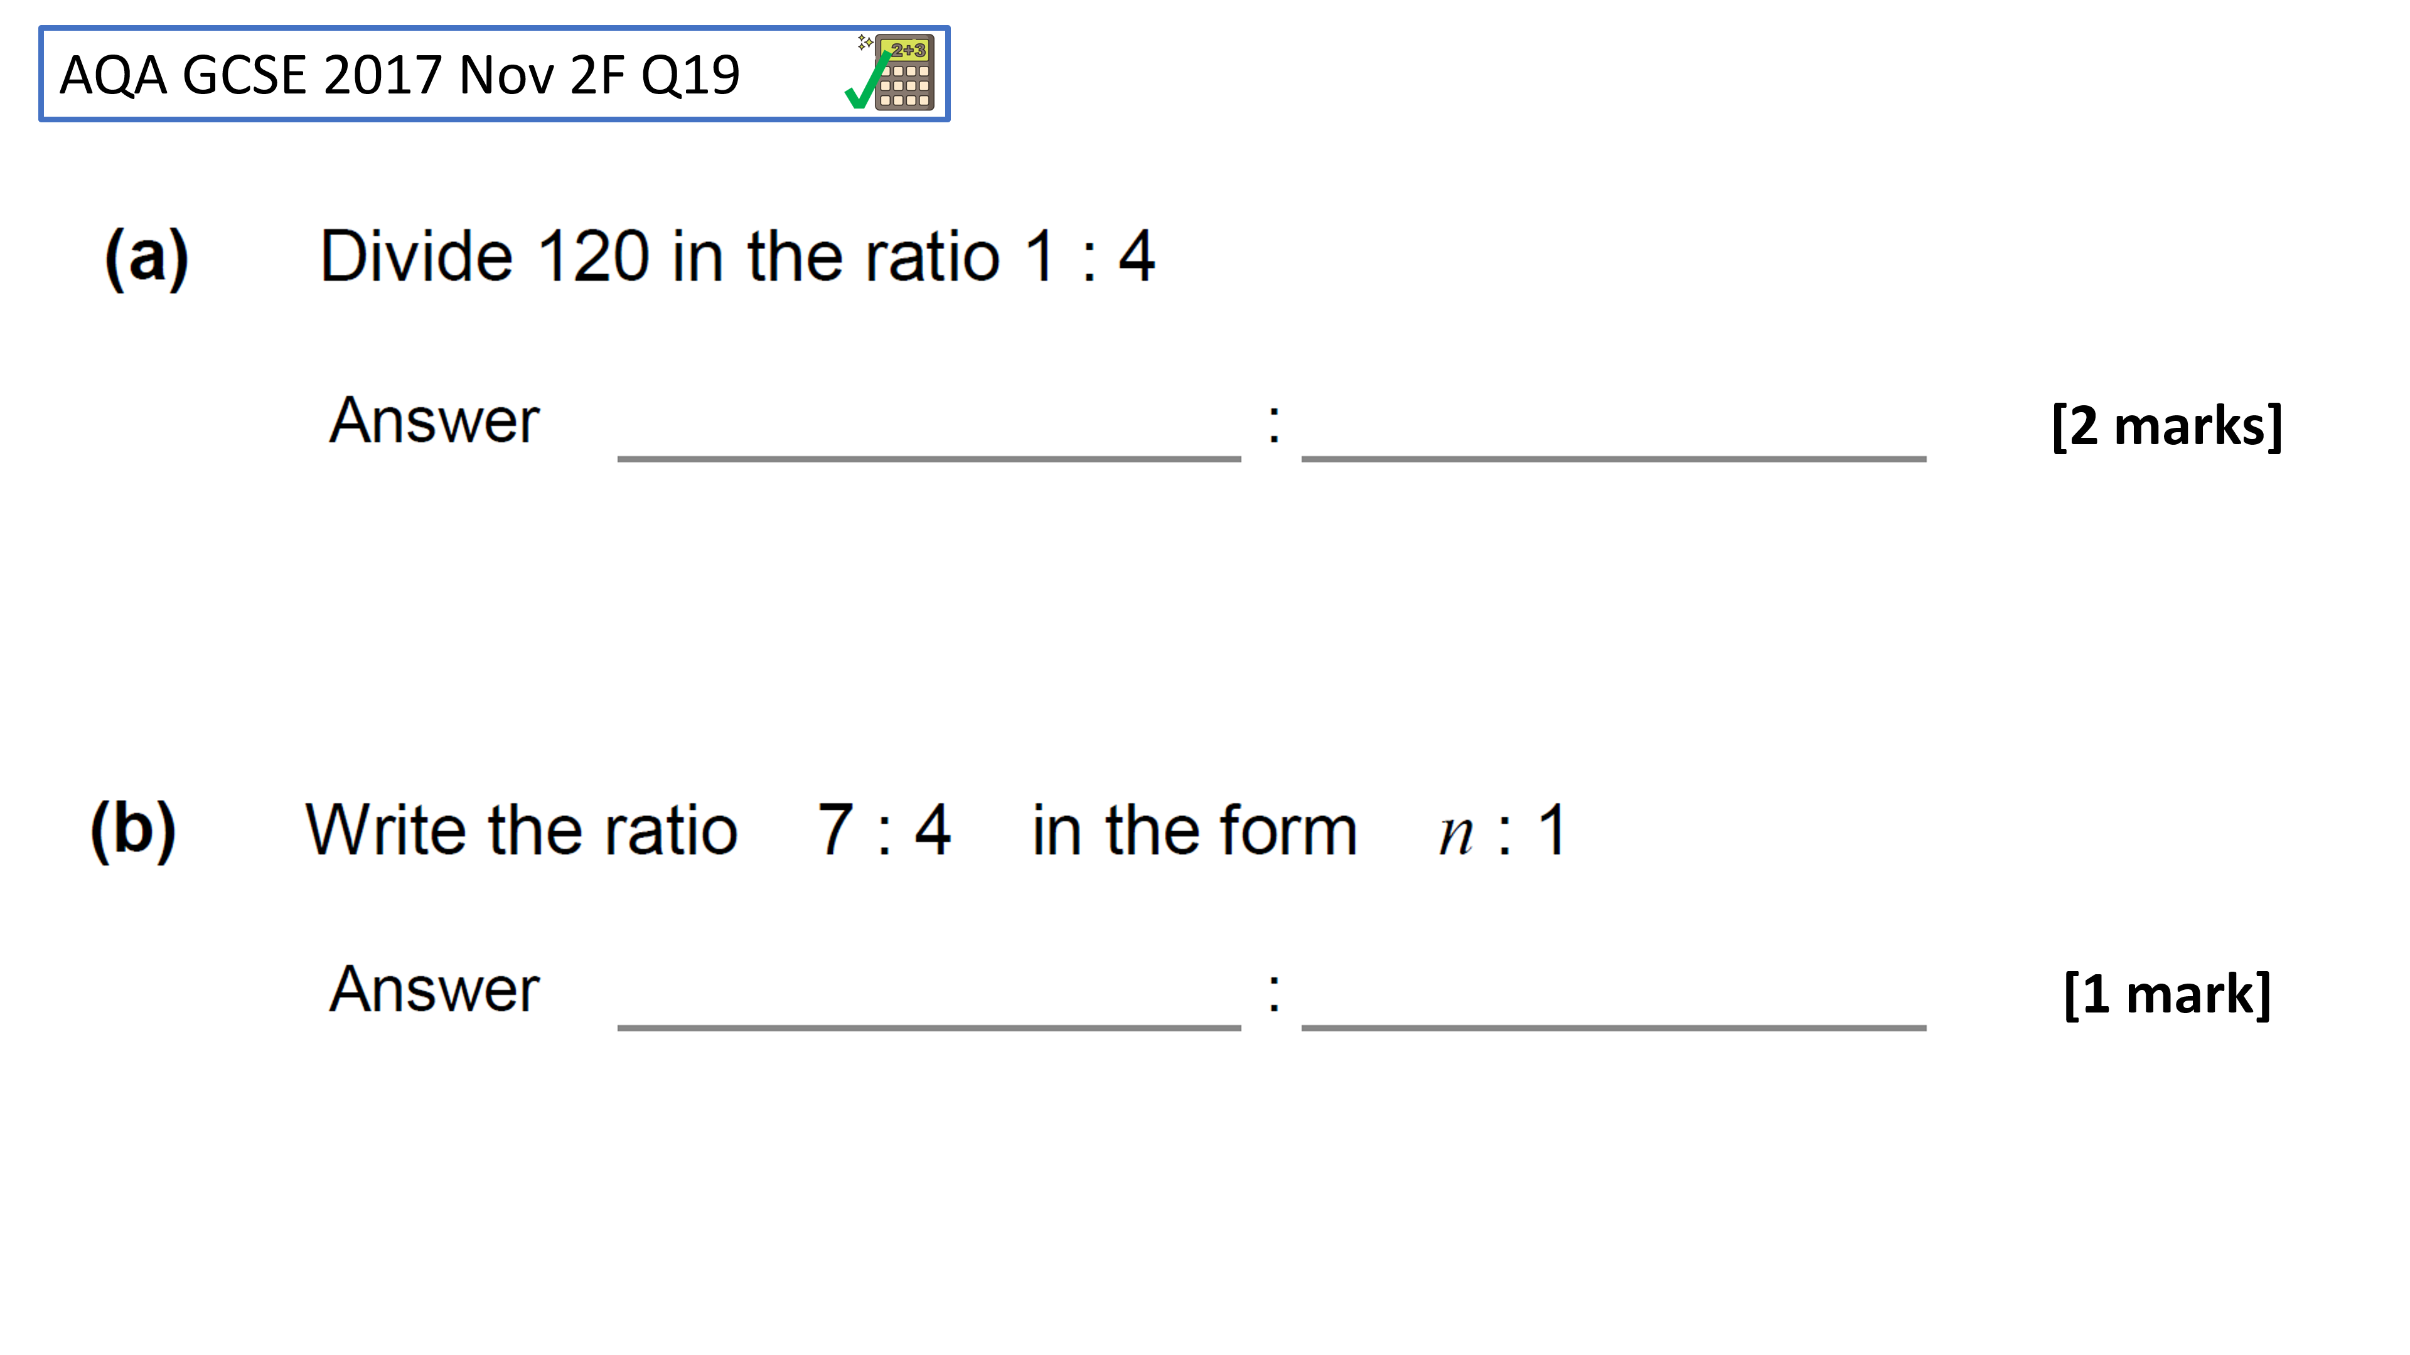Click the 'in the form' text

tap(1195, 829)
